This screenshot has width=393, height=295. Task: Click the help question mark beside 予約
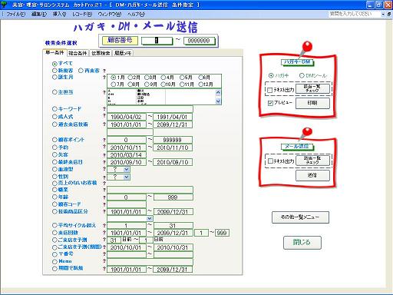(104, 147)
